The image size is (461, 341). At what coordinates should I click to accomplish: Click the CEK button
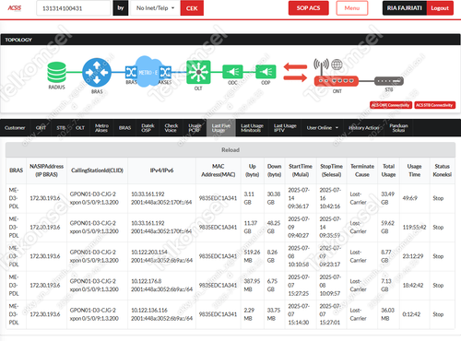point(192,8)
